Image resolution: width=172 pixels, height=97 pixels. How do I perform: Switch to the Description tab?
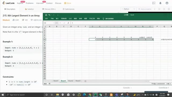(10, 9)
